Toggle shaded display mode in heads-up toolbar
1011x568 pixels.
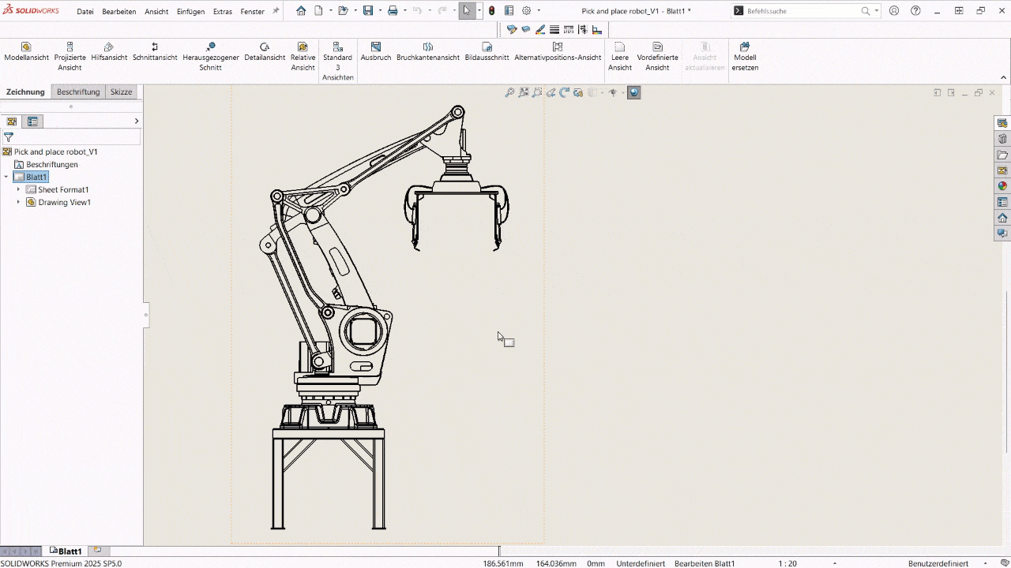pyautogui.click(x=591, y=92)
